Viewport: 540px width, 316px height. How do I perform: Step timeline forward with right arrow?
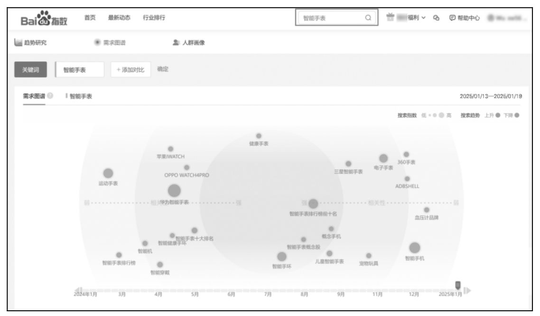(467, 290)
